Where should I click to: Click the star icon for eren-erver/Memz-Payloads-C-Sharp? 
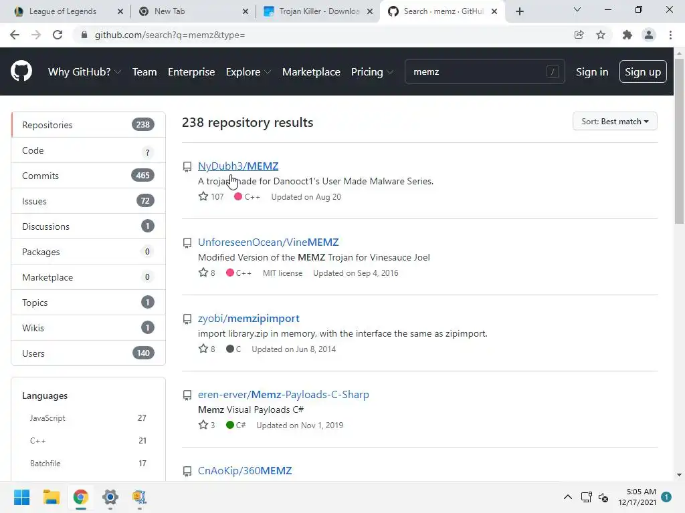(203, 425)
